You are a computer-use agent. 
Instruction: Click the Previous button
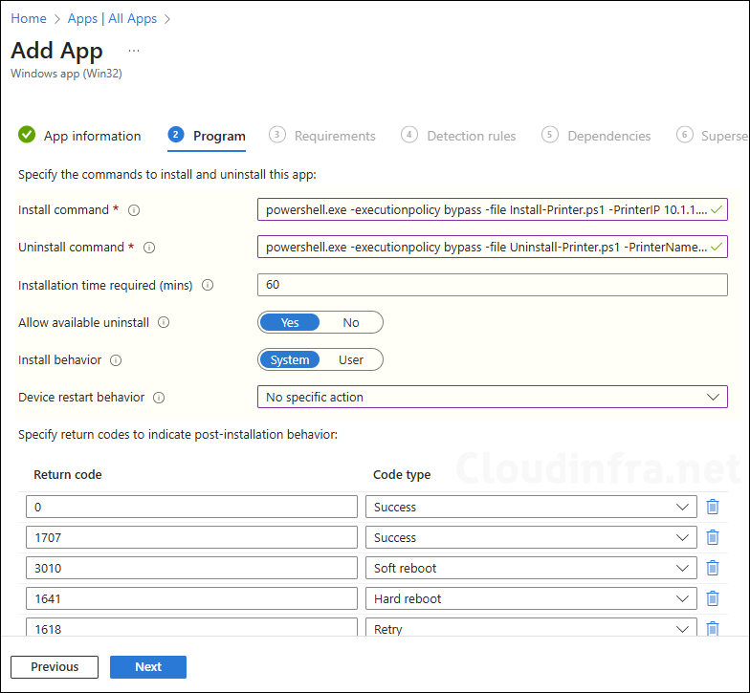(x=55, y=667)
